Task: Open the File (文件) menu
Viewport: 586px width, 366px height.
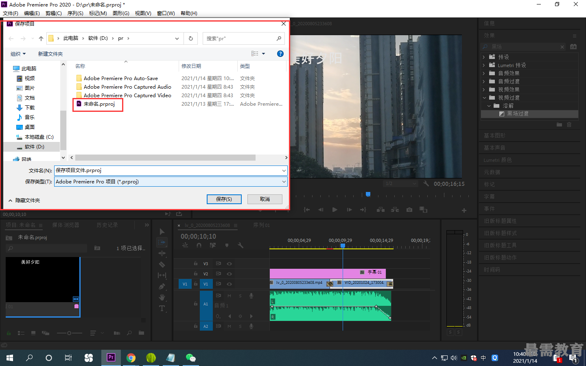Action: [11, 13]
